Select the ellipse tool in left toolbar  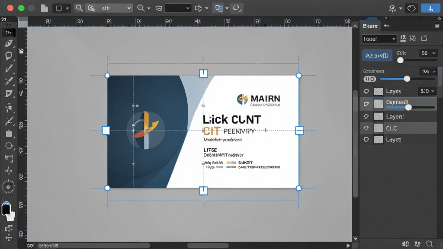(9, 146)
